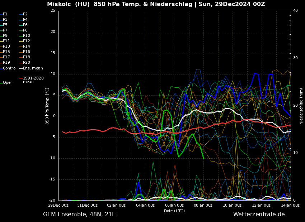Select the 1991-2020 mean legend entry
This screenshot has width=305, height=222.
pos(33,80)
